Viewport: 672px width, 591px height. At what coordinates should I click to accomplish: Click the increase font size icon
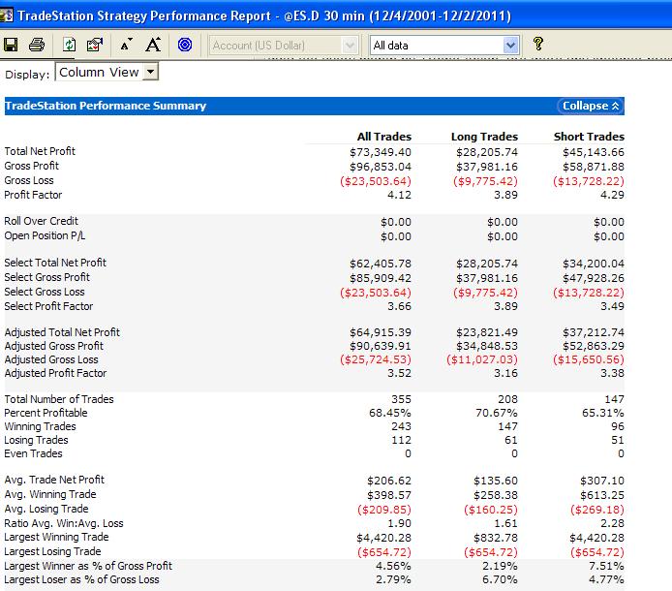153,45
